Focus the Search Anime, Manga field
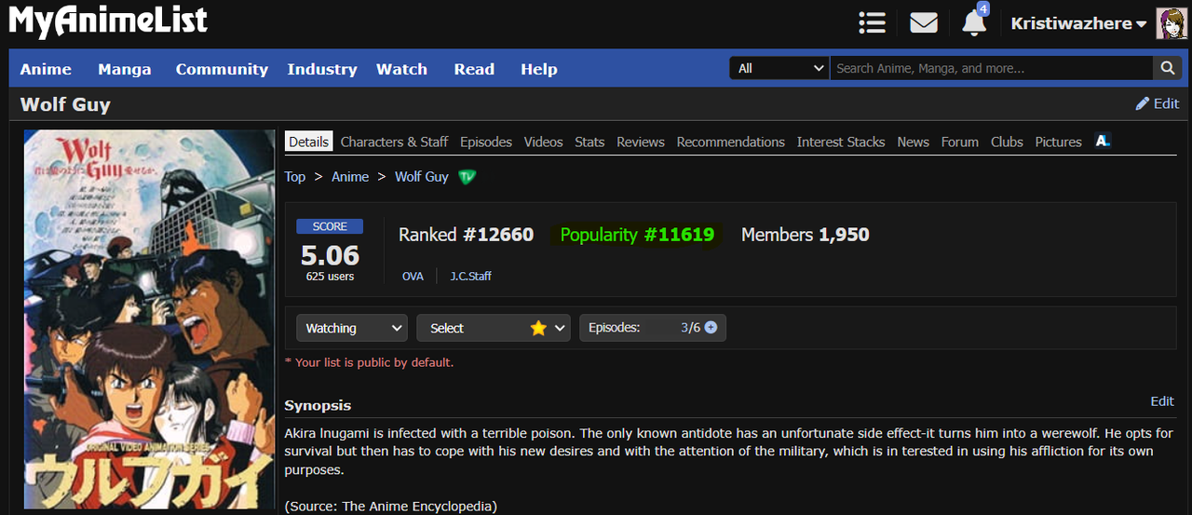Viewport: 1192px width, 515px height. pyautogui.click(x=992, y=68)
